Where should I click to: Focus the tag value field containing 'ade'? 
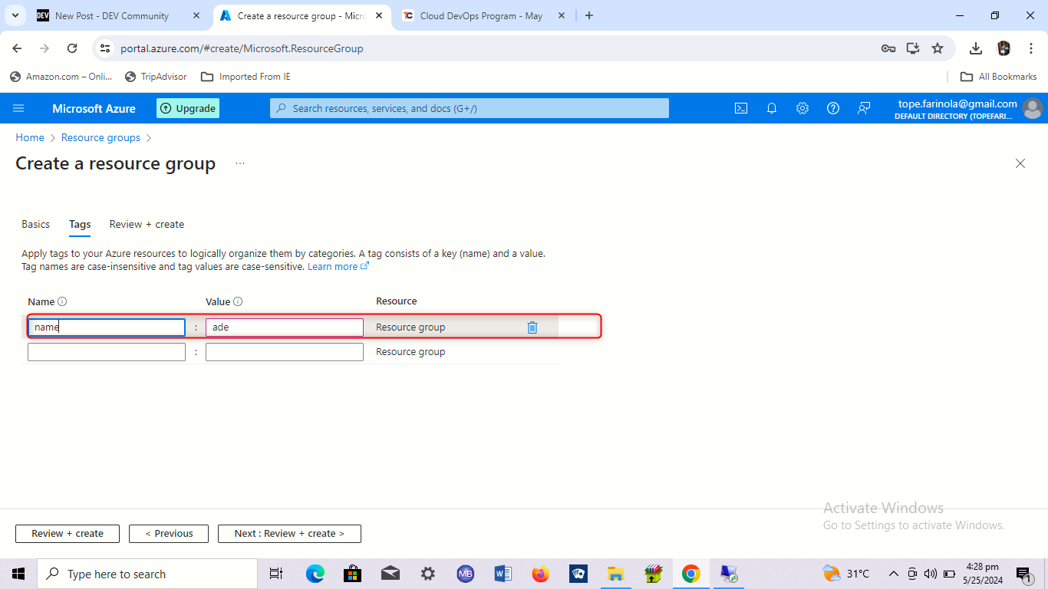coord(285,327)
